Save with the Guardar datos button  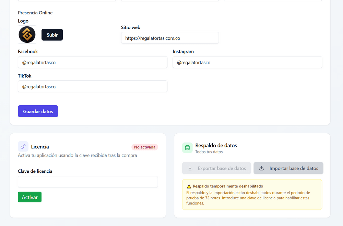[x=38, y=111]
